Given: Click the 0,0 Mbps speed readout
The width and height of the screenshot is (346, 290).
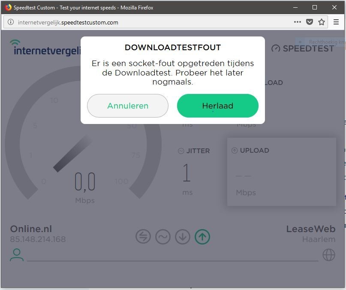Looking at the screenshot, I should (85, 187).
